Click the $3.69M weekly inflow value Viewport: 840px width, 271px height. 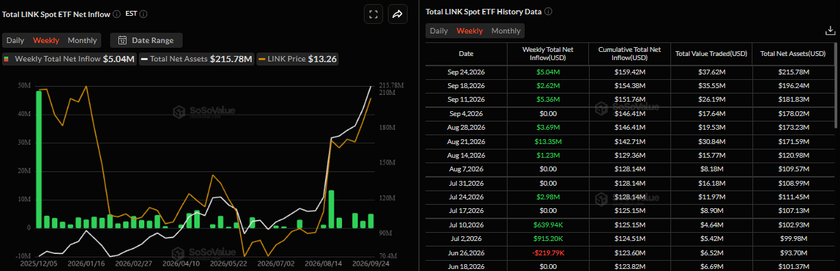(x=547, y=128)
